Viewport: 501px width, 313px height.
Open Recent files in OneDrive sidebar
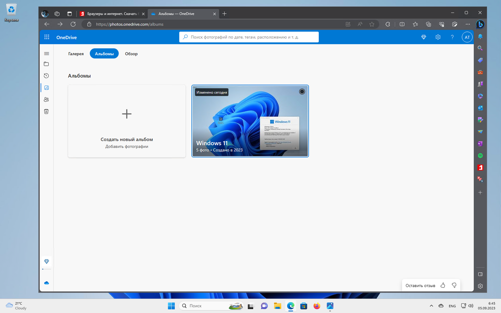click(x=46, y=76)
